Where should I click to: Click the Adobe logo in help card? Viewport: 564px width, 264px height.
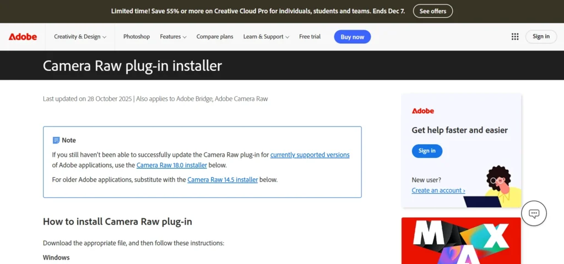coord(422,111)
